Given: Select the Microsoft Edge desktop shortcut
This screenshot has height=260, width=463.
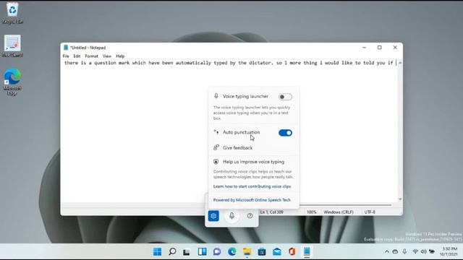Looking at the screenshot, I should (x=12, y=82).
